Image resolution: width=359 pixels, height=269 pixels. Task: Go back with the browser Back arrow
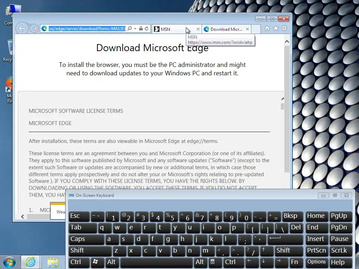[x=22, y=28]
